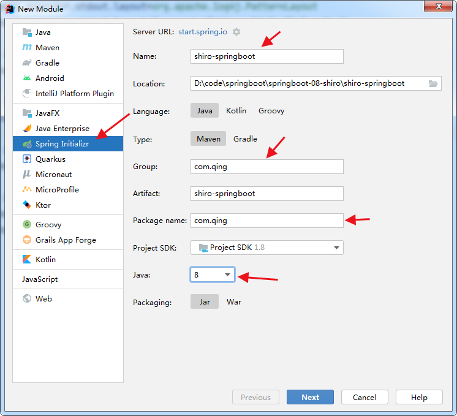The image size is (457, 416).
Task: Pick the Gradle elephant icon
Action: point(27,62)
